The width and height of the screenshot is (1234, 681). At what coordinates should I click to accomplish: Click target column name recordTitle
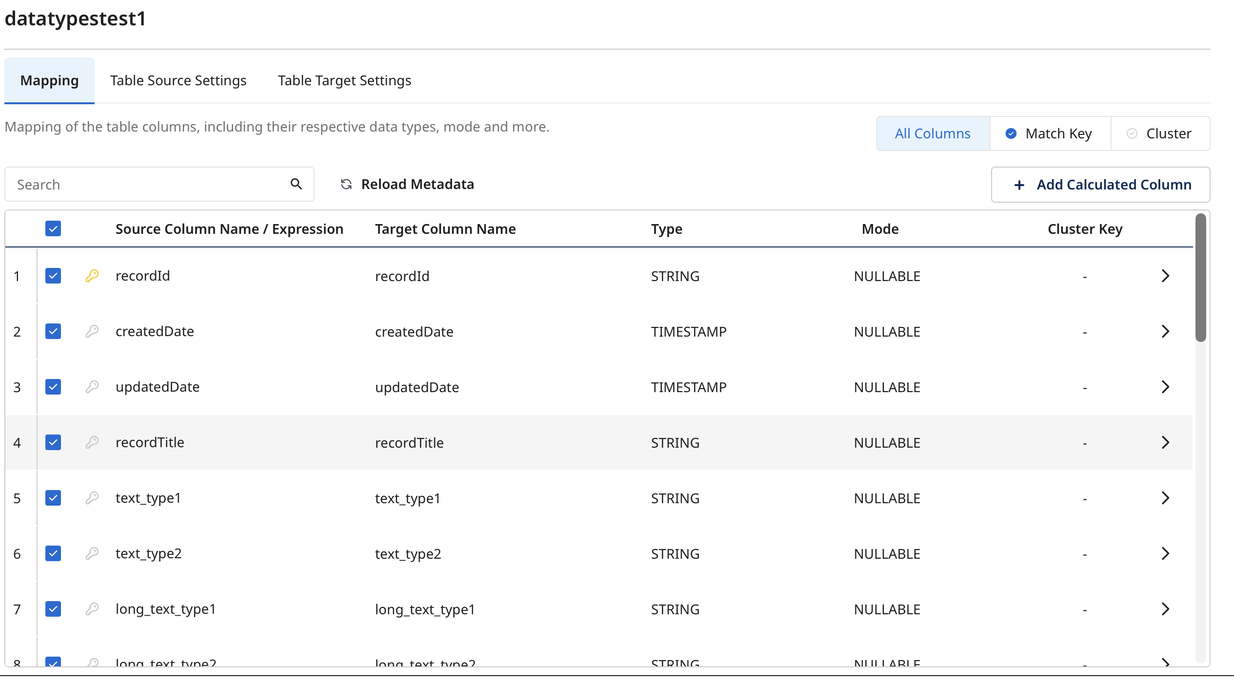click(409, 443)
